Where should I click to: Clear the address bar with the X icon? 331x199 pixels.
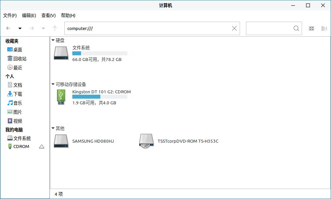click(x=234, y=28)
